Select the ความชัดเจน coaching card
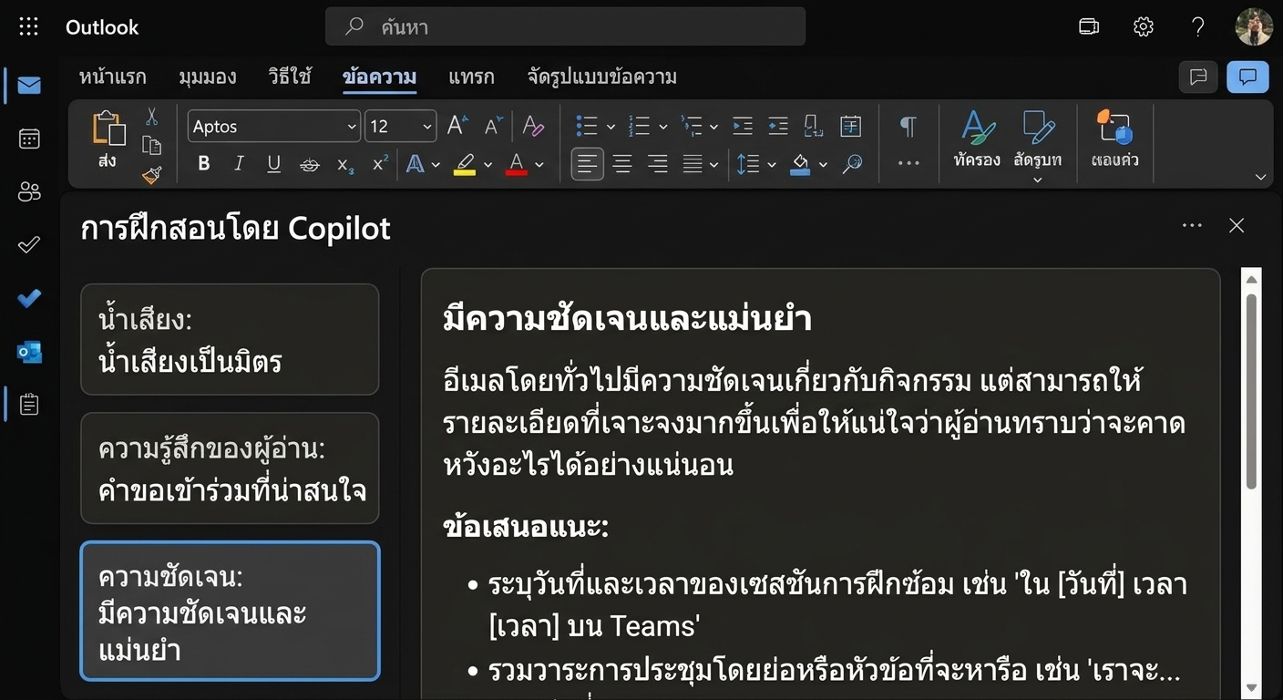The width and height of the screenshot is (1283, 700). (230, 612)
